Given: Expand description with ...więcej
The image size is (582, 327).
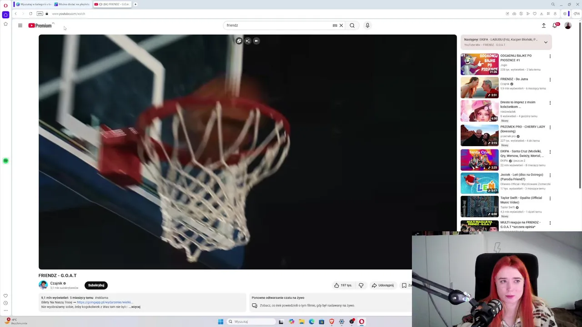Looking at the screenshot, I should click(135, 307).
